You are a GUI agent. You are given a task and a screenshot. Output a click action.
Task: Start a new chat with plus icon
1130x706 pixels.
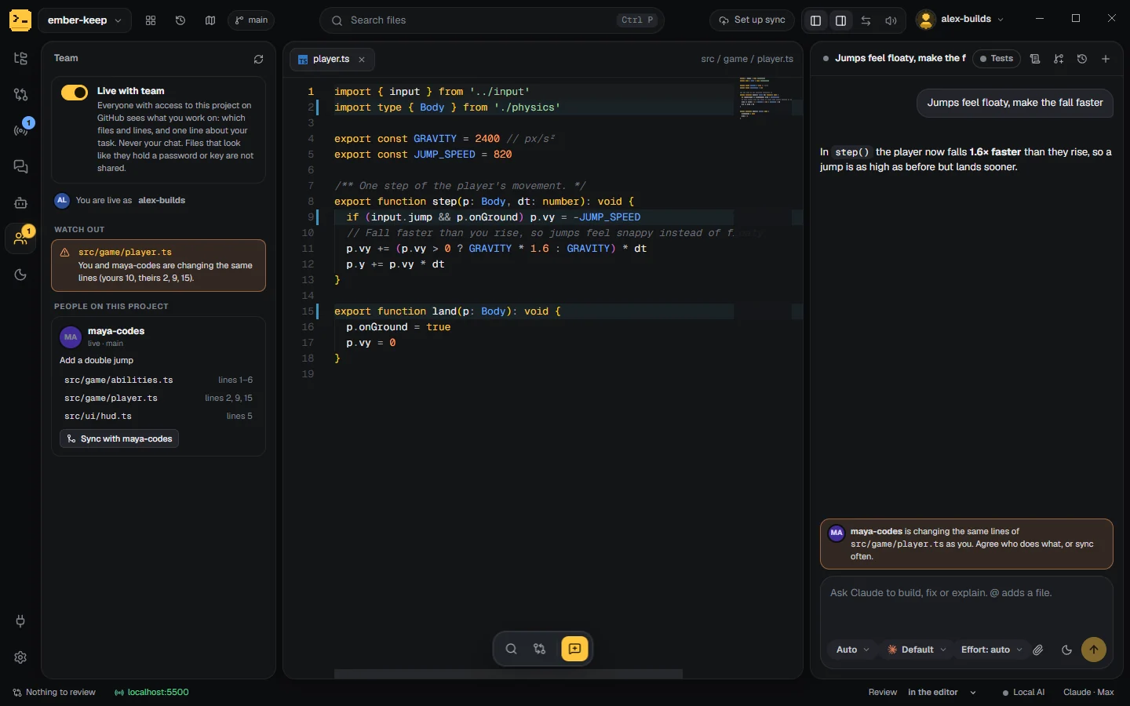point(1106,59)
